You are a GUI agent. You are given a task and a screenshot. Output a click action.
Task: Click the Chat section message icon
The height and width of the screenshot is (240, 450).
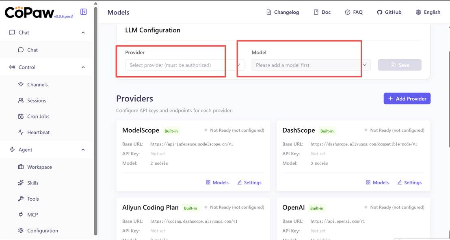(x=12, y=33)
